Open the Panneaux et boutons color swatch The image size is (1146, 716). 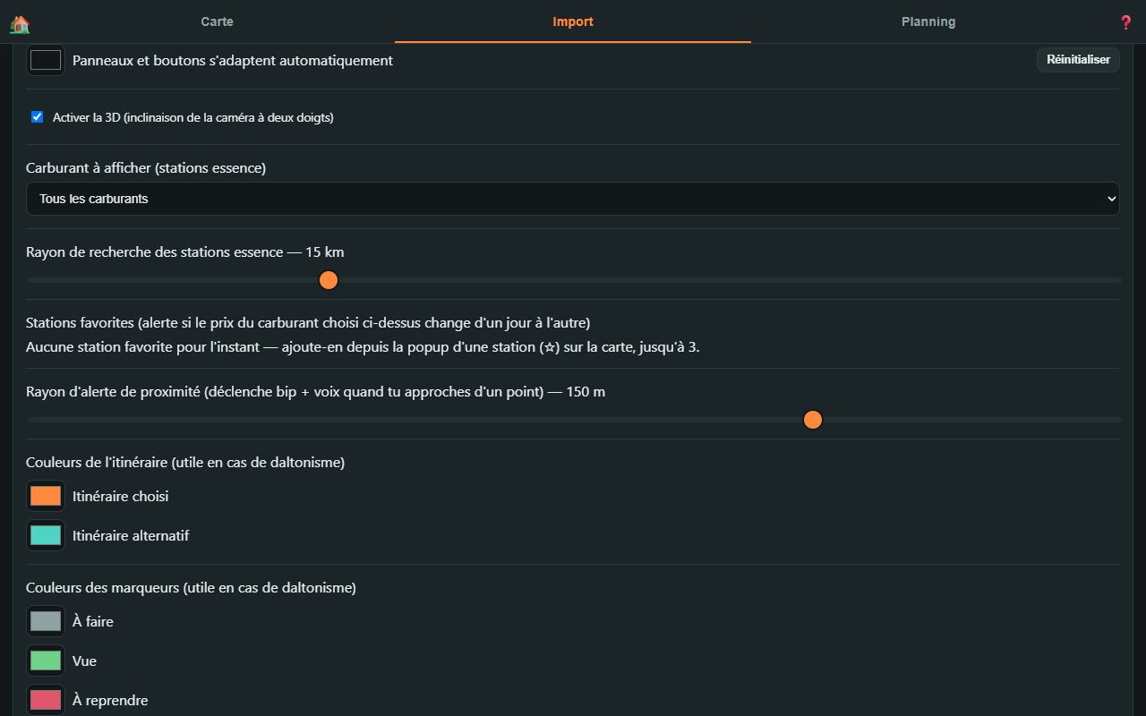click(x=46, y=60)
